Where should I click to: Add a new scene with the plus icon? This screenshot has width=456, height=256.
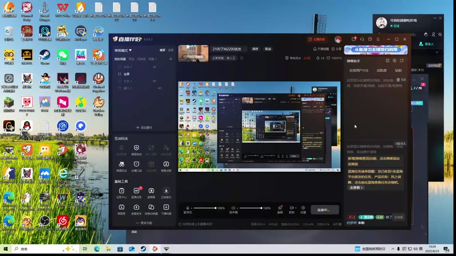(170, 59)
